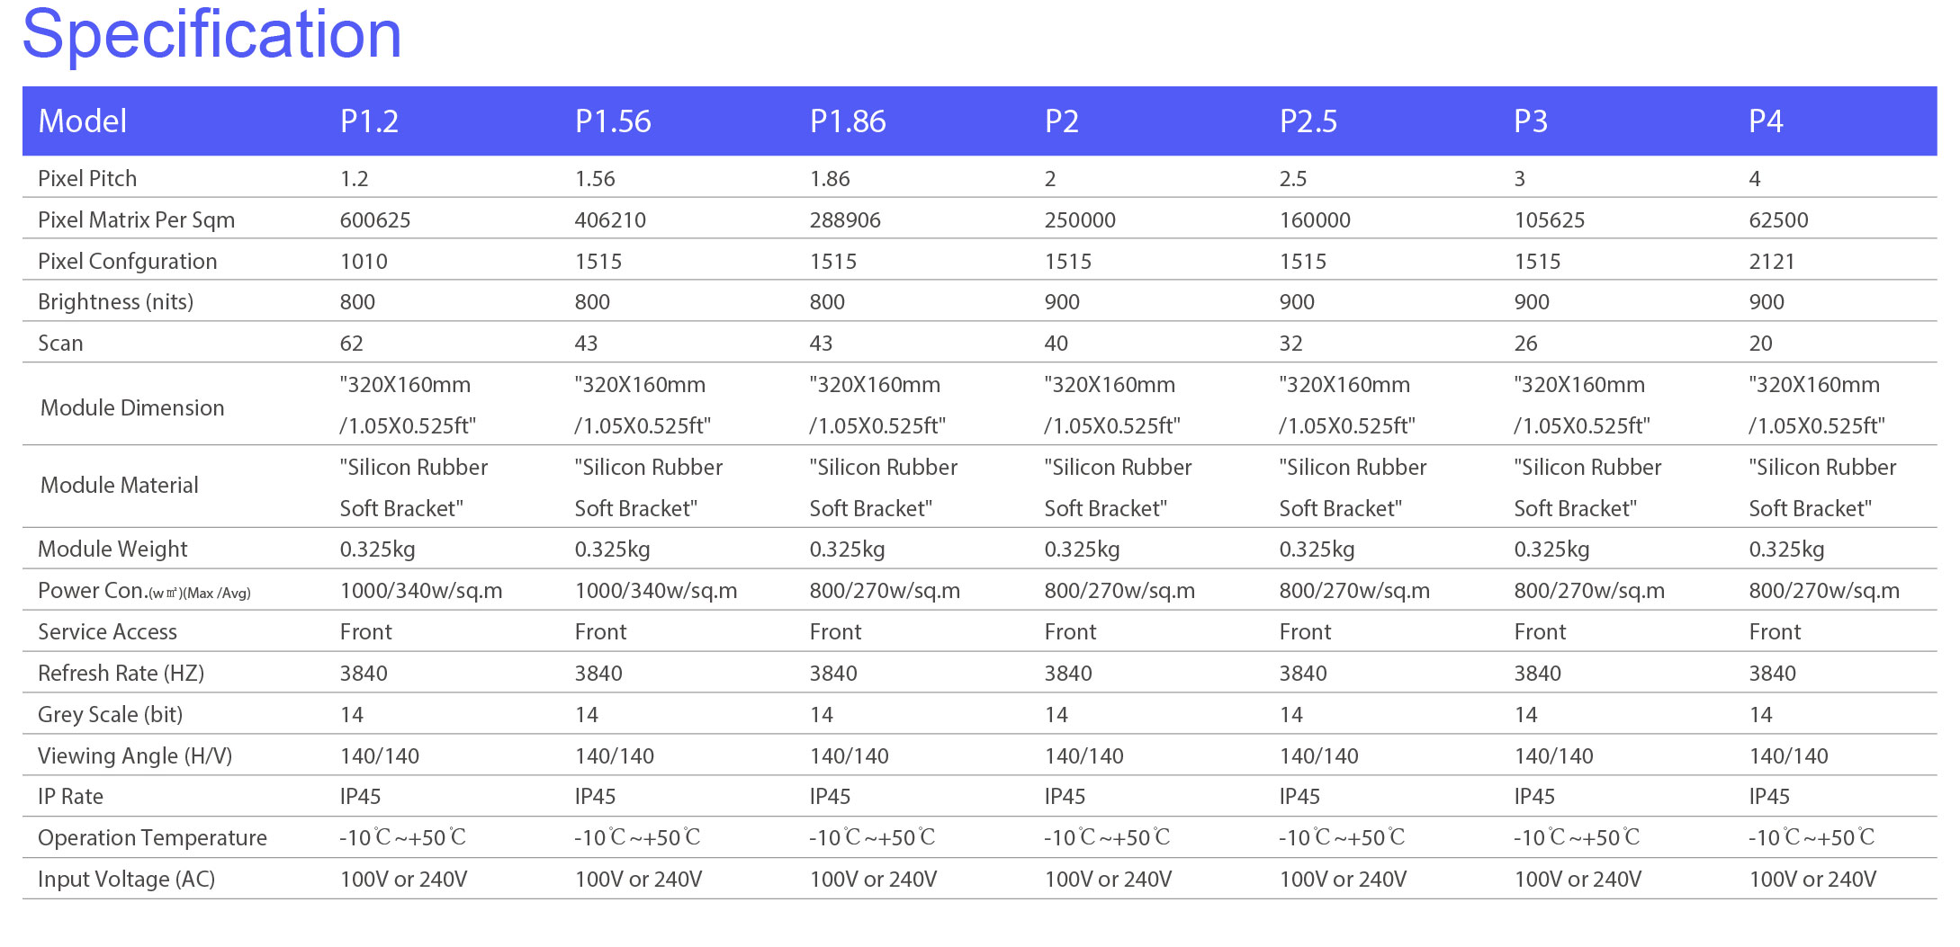Click the Brightness (nits) row label
The height and width of the screenshot is (947, 1960).
tap(115, 301)
